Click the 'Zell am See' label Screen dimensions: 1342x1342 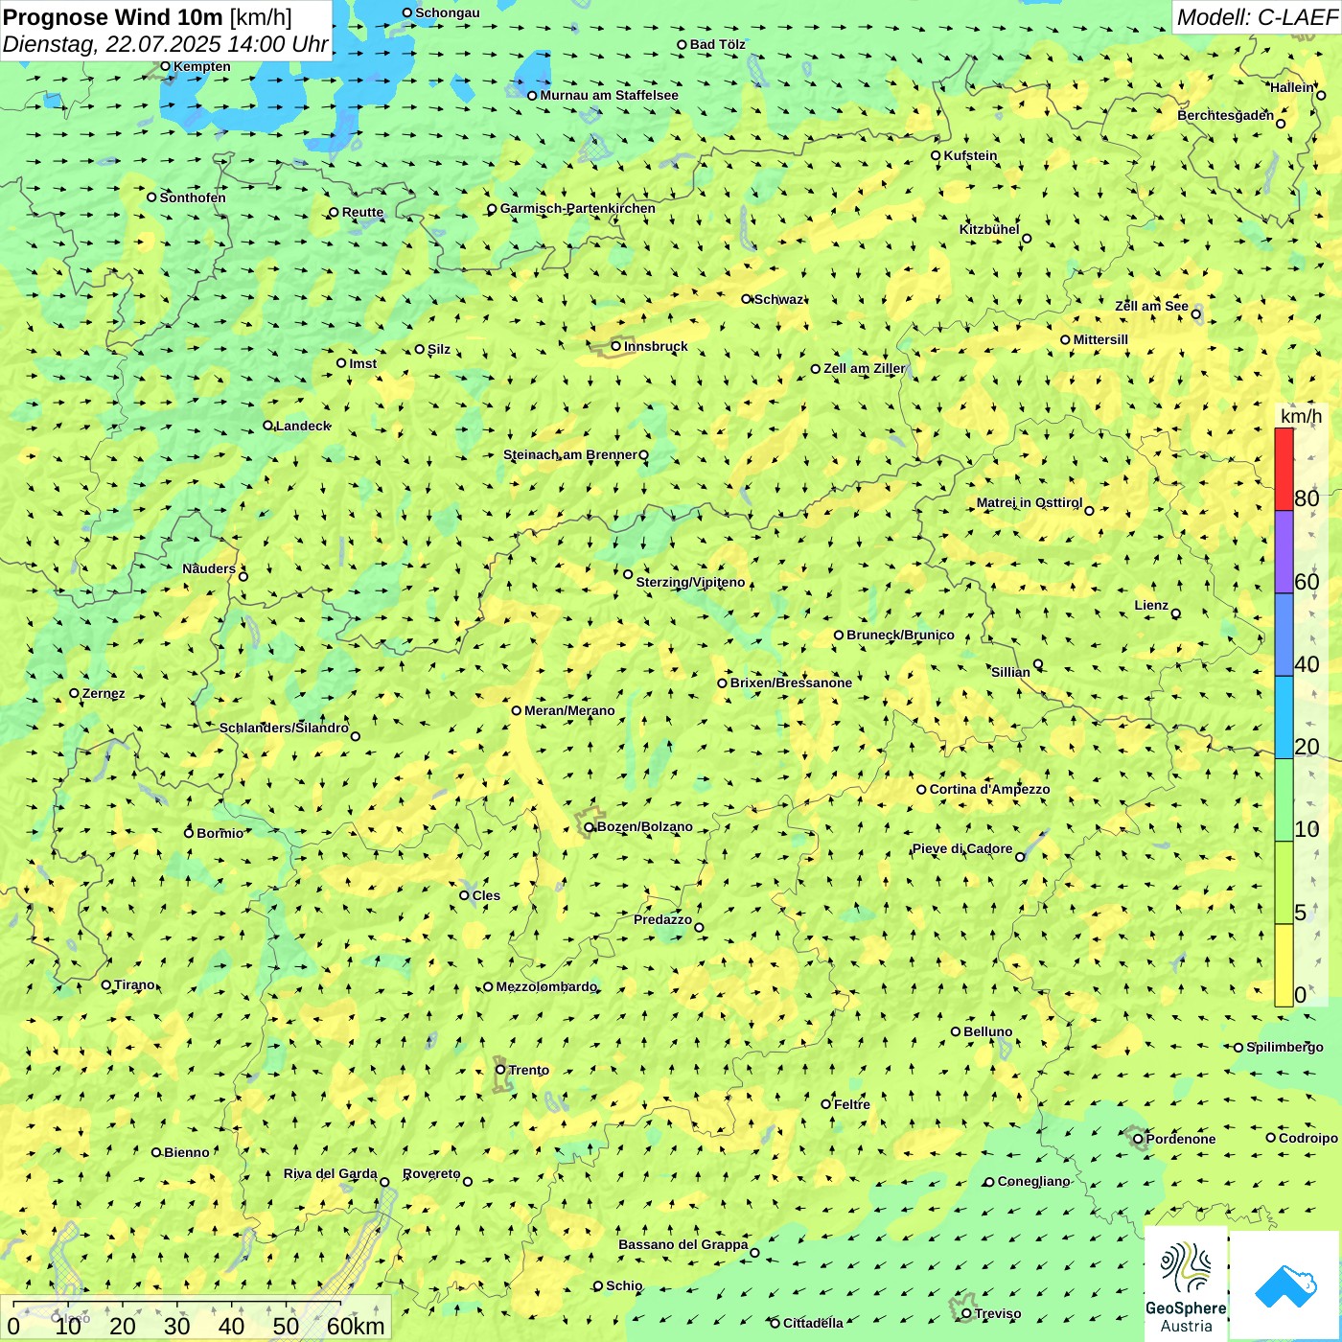click(1151, 306)
